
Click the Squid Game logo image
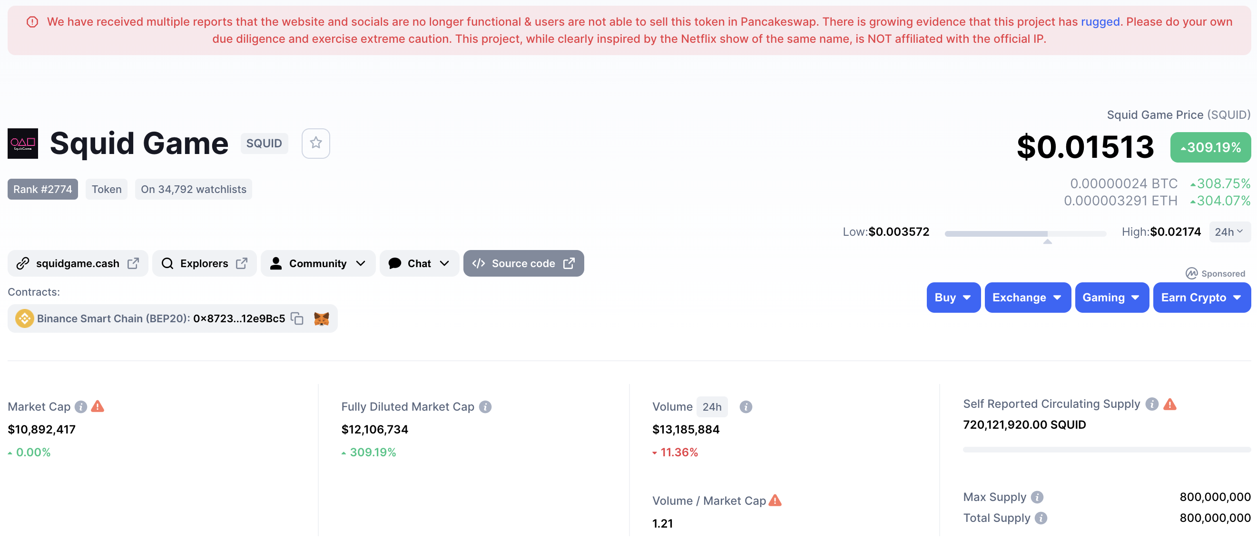23,143
